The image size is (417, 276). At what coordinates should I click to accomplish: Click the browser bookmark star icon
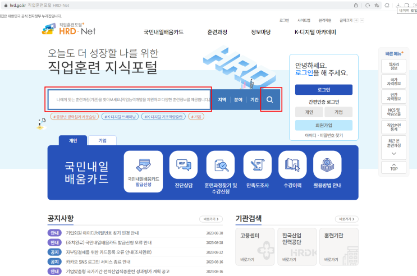(x=377, y=5)
